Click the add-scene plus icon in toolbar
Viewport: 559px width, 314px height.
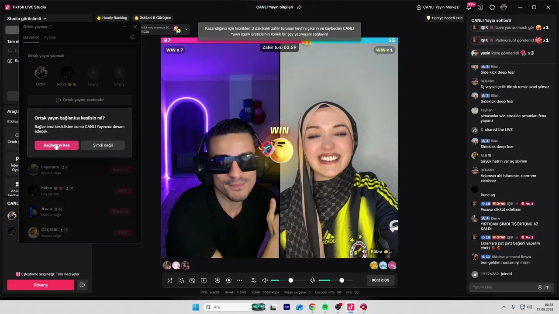[x=204, y=280]
